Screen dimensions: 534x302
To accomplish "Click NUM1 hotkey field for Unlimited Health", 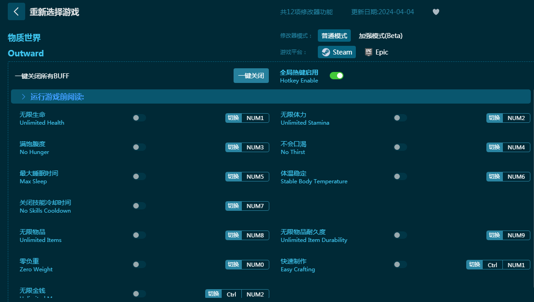I will [x=255, y=118].
